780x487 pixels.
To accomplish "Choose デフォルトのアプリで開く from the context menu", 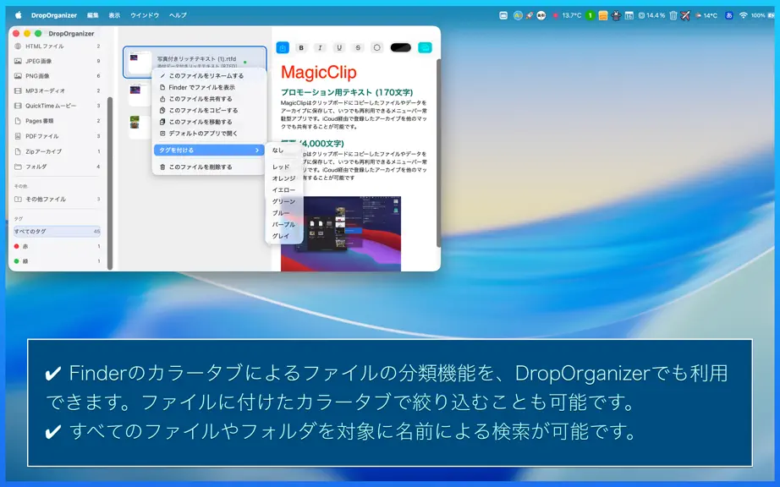I will click(209, 134).
